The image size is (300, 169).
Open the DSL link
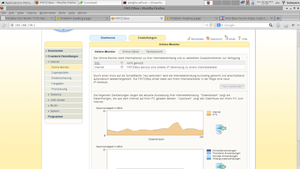[97, 63]
